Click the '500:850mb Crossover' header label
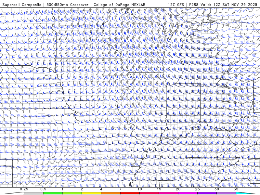 pos(68,5)
